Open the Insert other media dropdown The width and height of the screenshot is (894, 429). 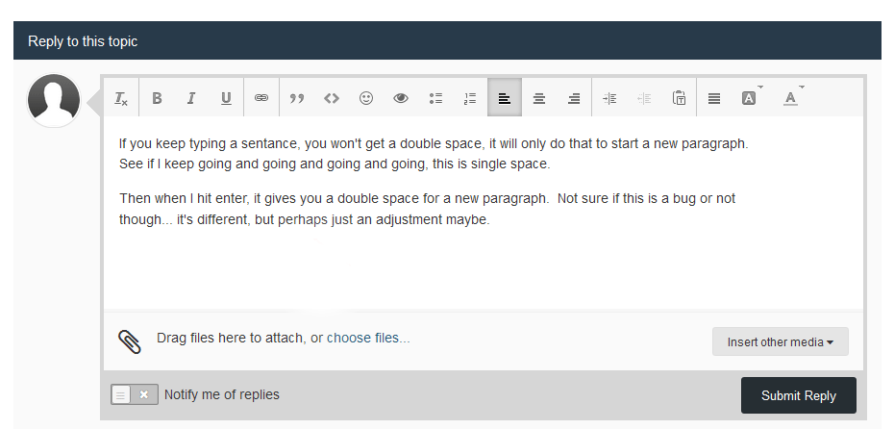[x=780, y=341]
